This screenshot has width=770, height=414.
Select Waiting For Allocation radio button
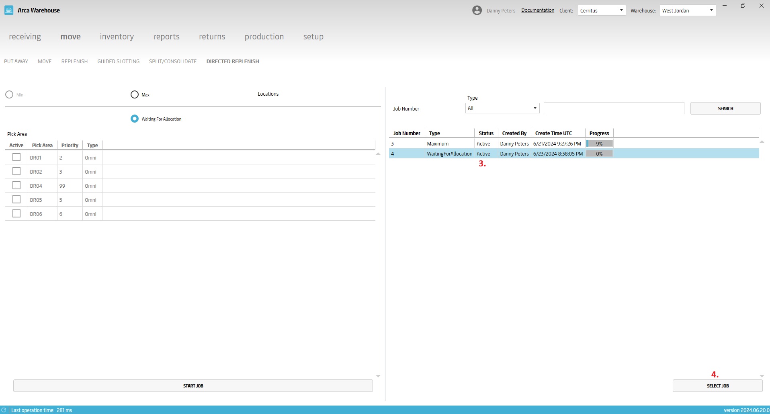pyautogui.click(x=135, y=119)
